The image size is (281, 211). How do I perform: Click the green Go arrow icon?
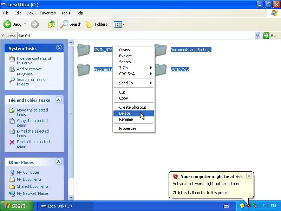click(266, 36)
